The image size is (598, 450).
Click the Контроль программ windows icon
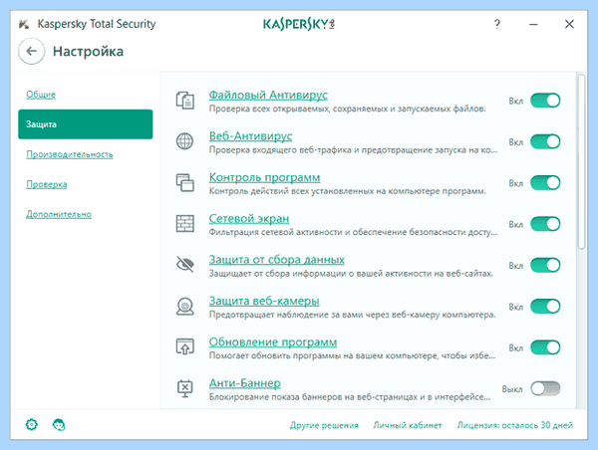185,182
